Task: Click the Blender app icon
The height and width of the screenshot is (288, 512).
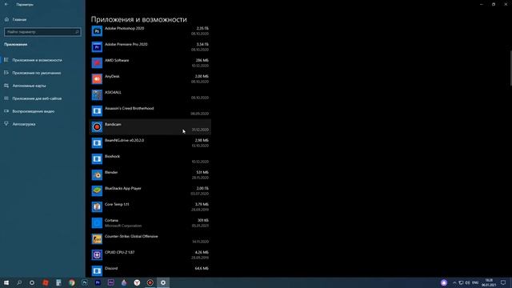Action: [x=97, y=175]
